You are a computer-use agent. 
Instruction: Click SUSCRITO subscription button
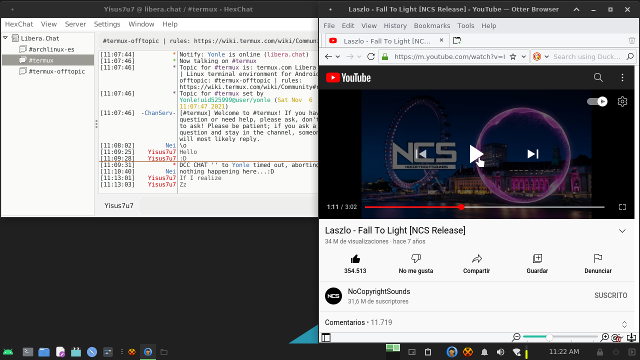[610, 295]
